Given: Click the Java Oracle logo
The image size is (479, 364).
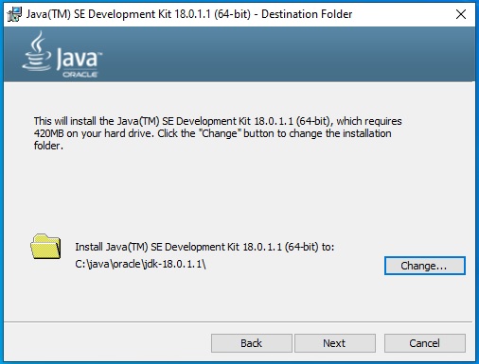Looking at the screenshot, I should click(x=62, y=55).
